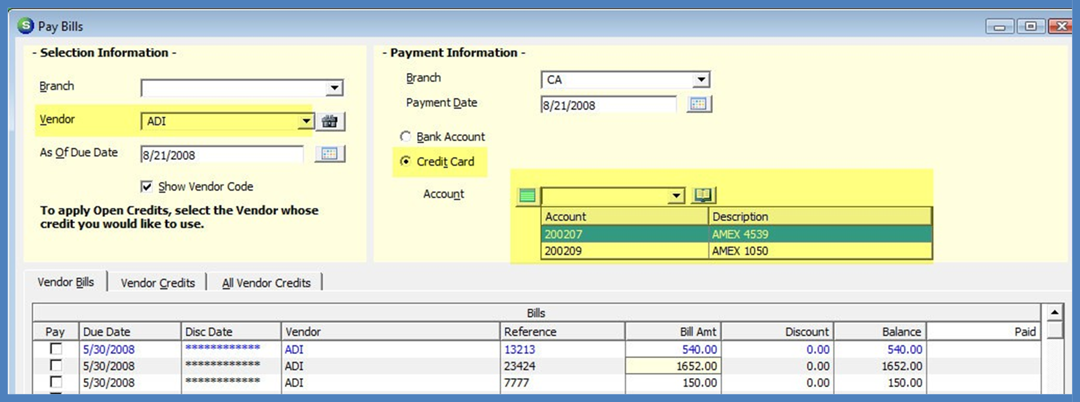Click the As Of Due Date field
Viewport: 1080px width, 402px height.
coord(222,155)
